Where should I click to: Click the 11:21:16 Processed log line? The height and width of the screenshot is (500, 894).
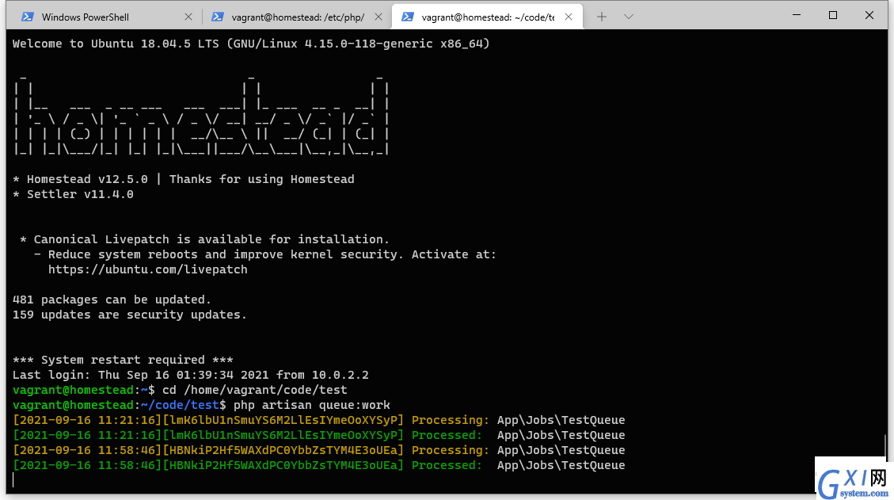318,435
